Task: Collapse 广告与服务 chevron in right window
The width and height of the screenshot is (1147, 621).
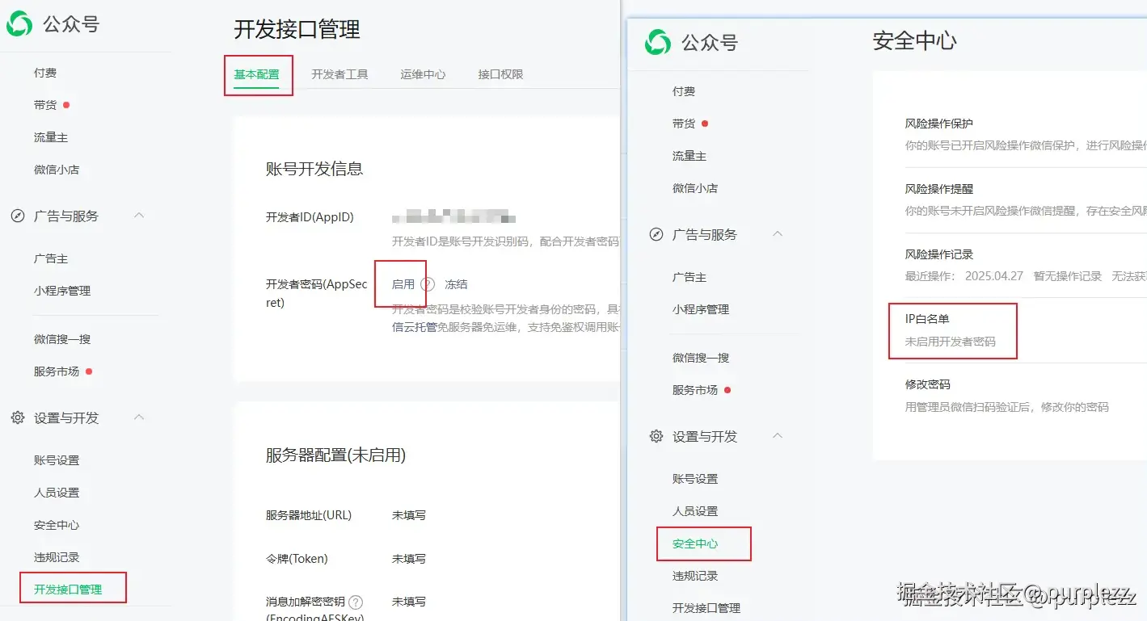Action: [x=778, y=234]
